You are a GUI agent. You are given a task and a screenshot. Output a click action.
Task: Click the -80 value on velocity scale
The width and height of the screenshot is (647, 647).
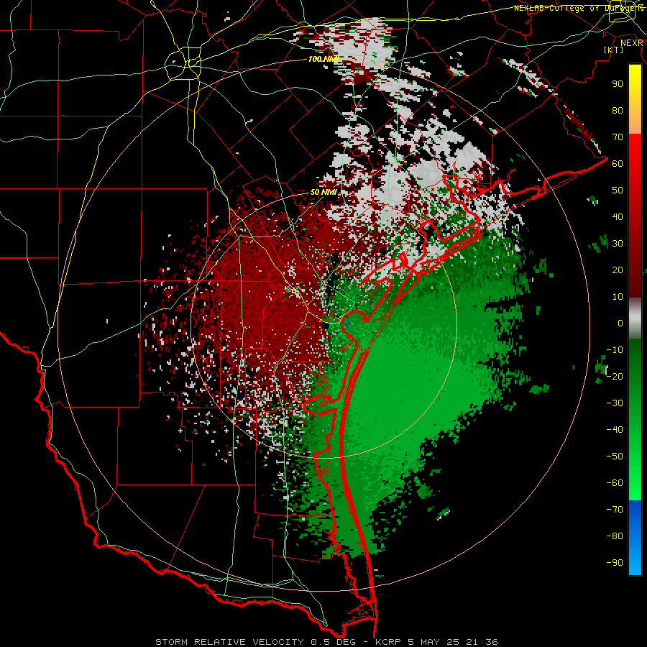[615, 536]
